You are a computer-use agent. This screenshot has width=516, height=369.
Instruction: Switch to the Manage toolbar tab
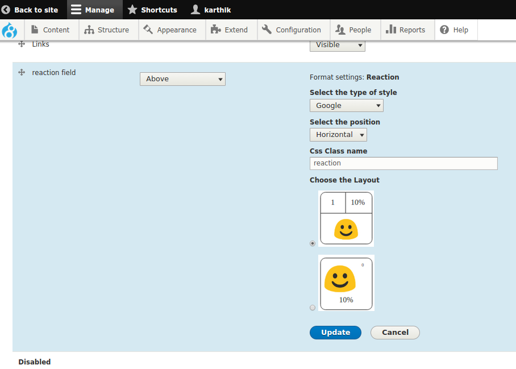pyautogui.click(x=94, y=10)
